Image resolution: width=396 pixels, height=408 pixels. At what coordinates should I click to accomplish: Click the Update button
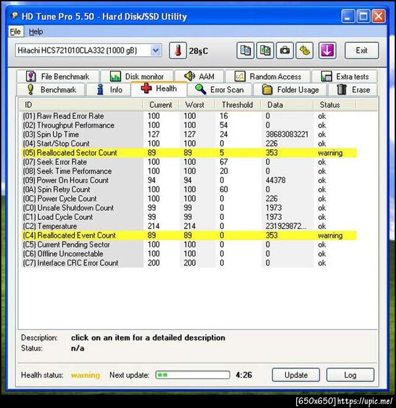[x=296, y=375]
